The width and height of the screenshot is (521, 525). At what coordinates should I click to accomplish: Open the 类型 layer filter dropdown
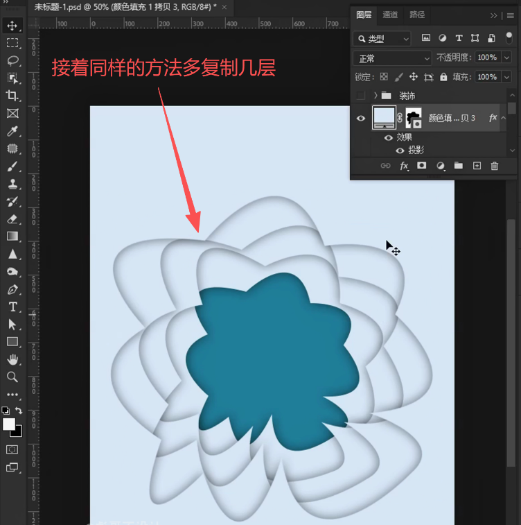(382, 39)
